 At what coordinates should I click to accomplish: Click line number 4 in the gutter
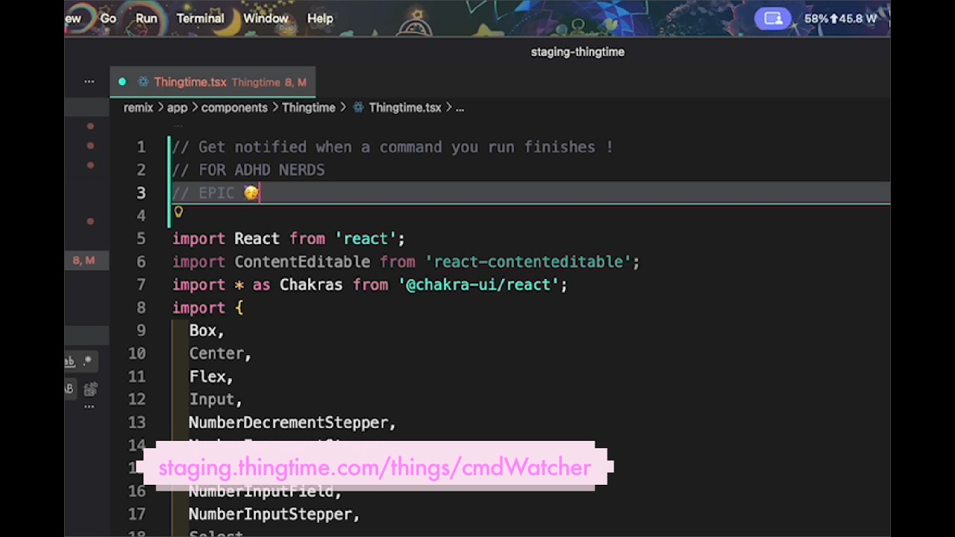[x=141, y=216]
